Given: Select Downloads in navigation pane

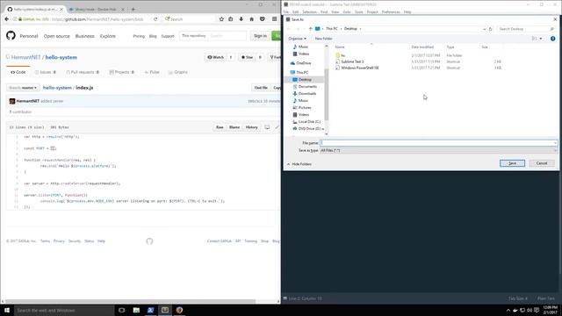Looking at the screenshot, I should tap(306, 94).
